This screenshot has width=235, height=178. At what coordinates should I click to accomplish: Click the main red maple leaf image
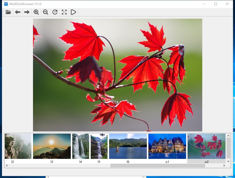(117, 75)
